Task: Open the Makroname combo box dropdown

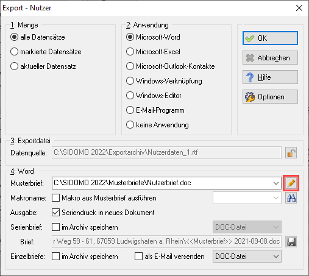Action: pos(276,198)
